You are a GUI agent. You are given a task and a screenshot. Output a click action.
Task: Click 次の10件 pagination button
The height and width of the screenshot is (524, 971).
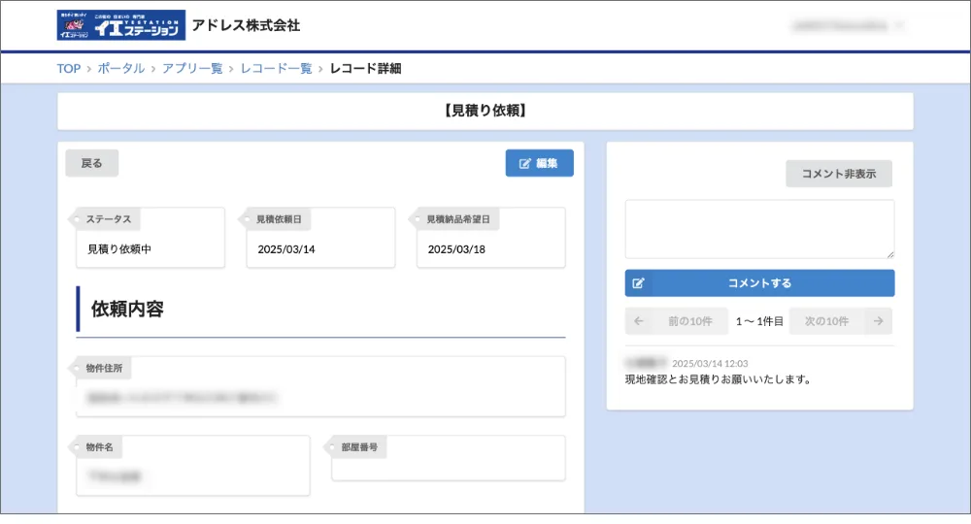[841, 321]
